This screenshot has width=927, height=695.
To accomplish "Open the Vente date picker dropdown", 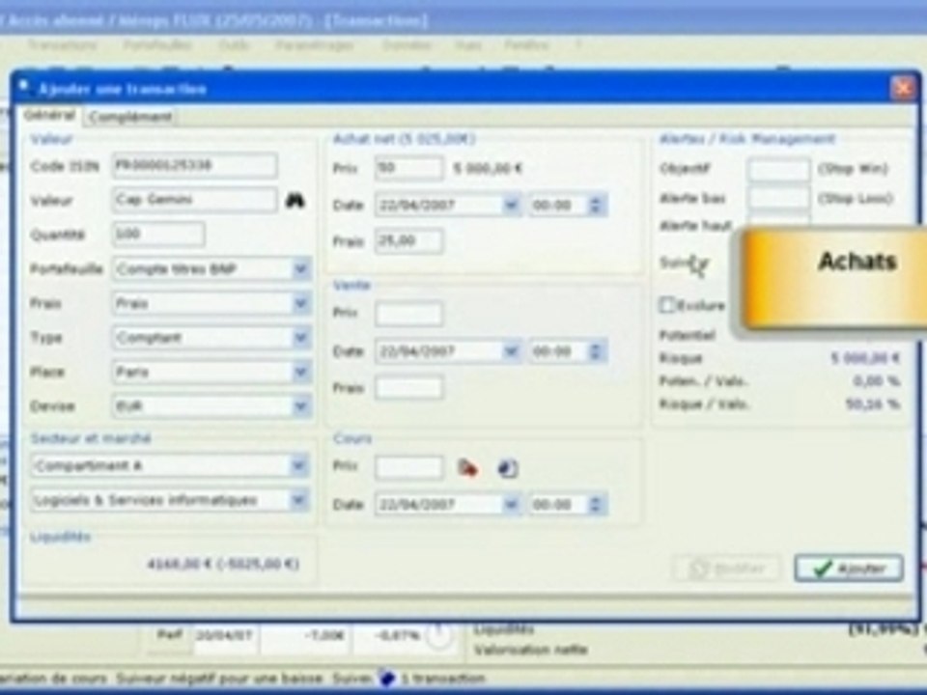I will click(511, 351).
